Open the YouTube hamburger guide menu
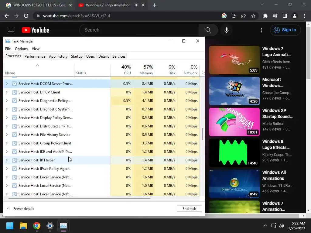 (x=11, y=30)
